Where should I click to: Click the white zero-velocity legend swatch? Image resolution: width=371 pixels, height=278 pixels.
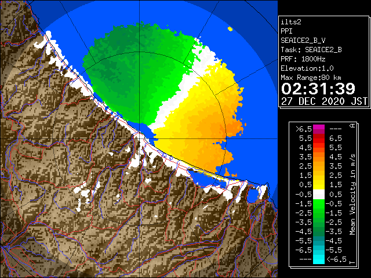point(319,195)
